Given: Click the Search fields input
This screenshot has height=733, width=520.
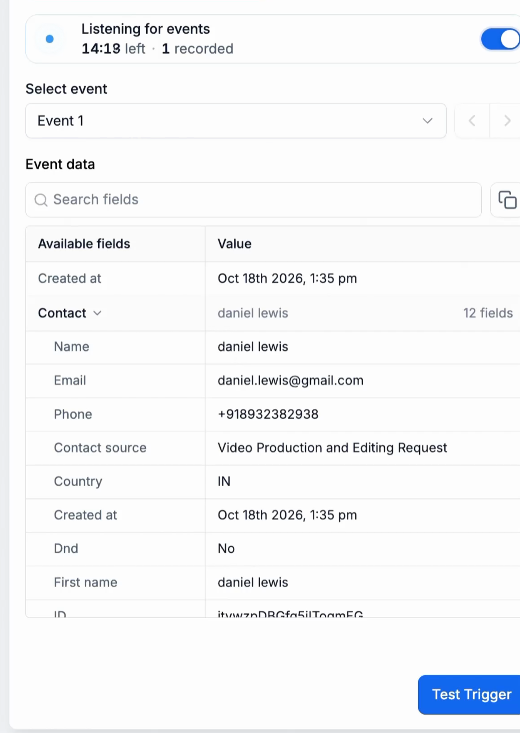Looking at the screenshot, I should 254,199.
